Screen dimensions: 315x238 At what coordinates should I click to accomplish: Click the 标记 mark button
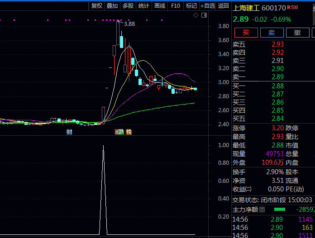191,5
